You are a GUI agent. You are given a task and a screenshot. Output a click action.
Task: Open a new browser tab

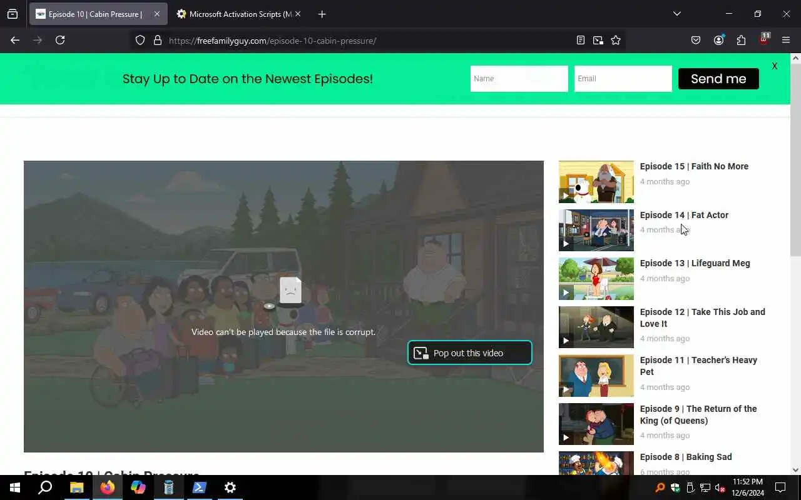(x=322, y=14)
